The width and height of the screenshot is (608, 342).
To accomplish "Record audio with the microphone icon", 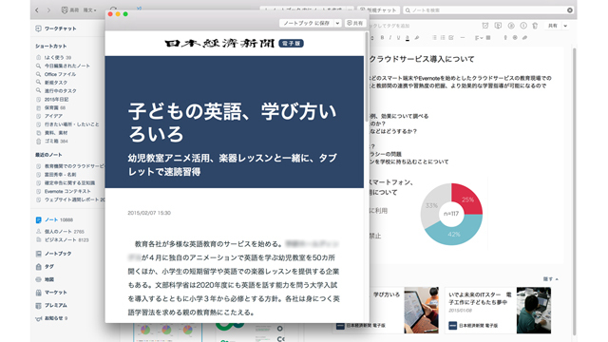I will 504,38.
